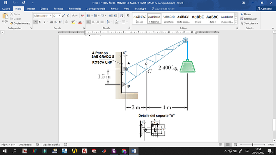Click the Save icon in title bar

pyautogui.click(x=5, y=3)
